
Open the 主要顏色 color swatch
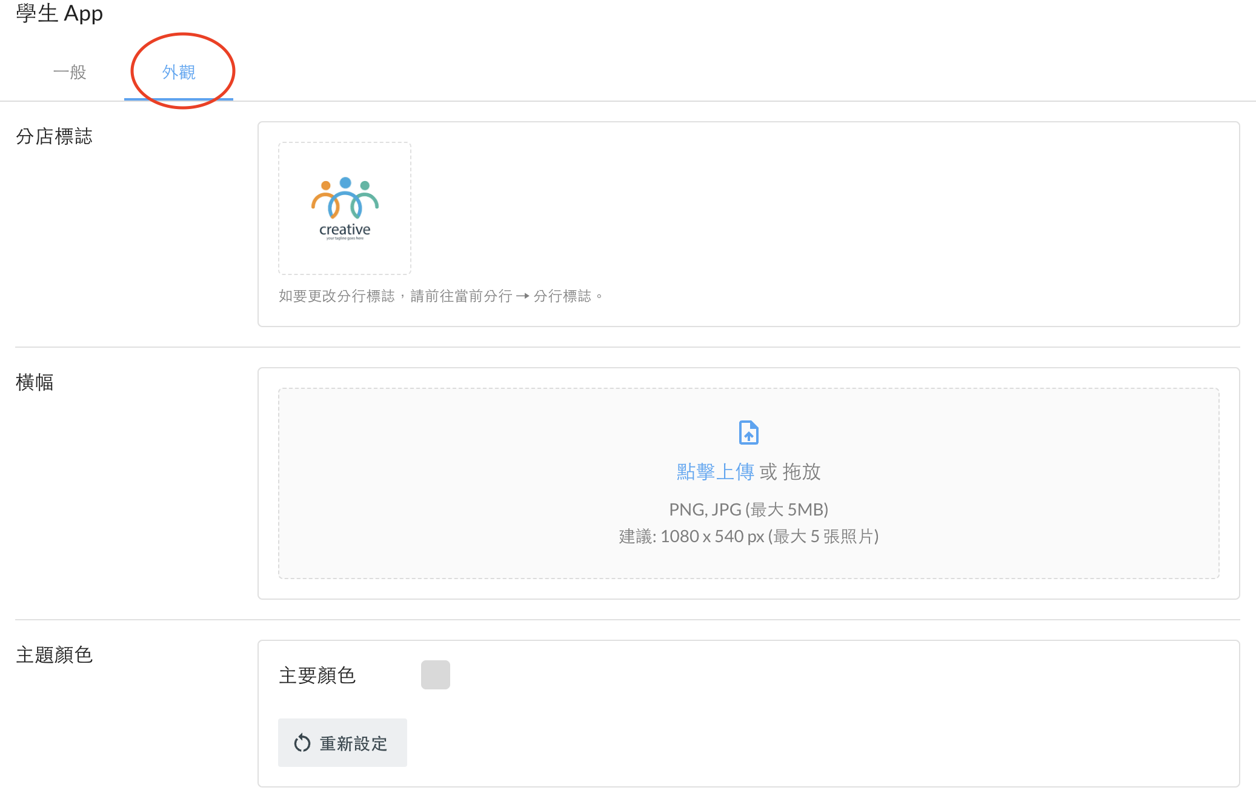436,675
